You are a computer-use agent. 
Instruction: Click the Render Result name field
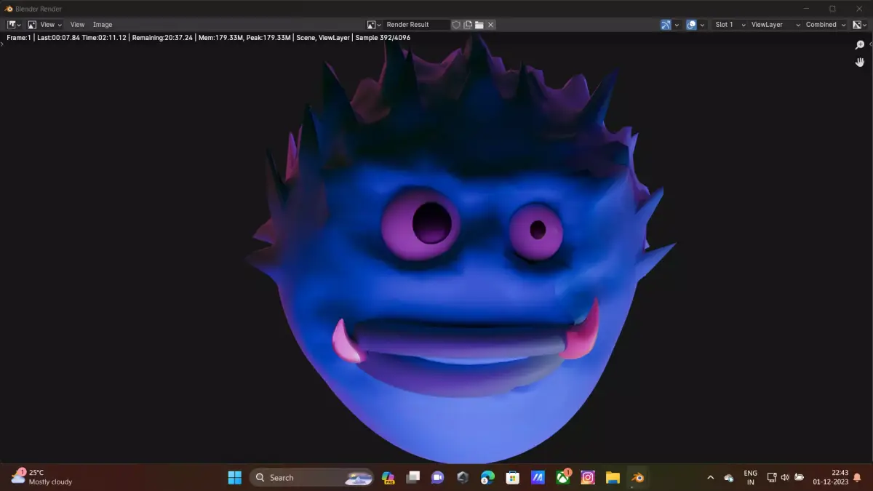pos(416,25)
